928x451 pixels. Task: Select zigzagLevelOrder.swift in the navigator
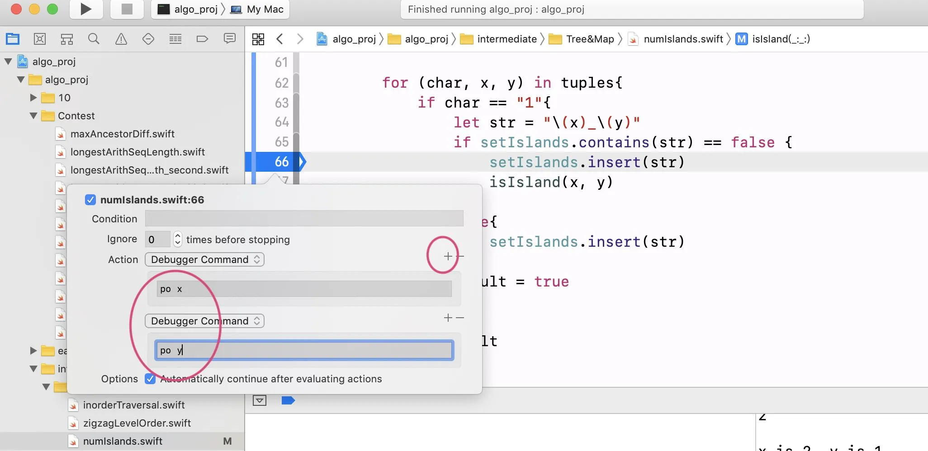[x=137, y=423]
